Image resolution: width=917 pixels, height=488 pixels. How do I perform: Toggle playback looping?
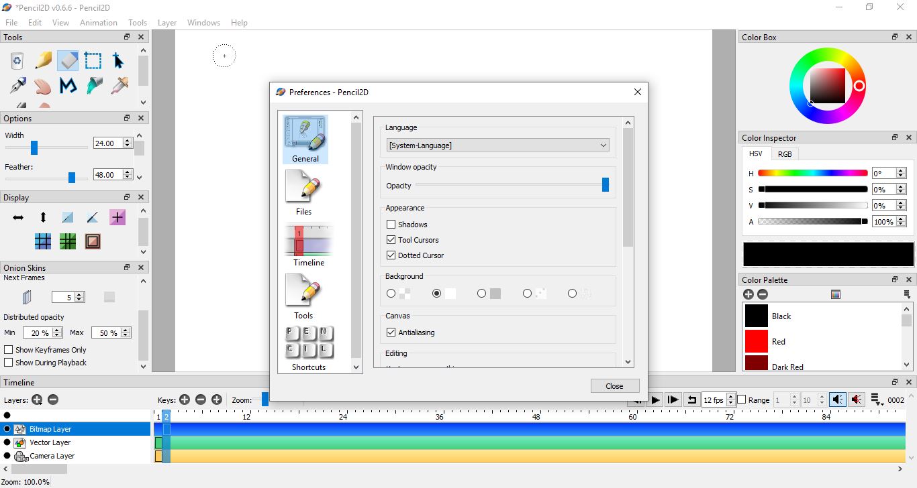coord(691,400)
